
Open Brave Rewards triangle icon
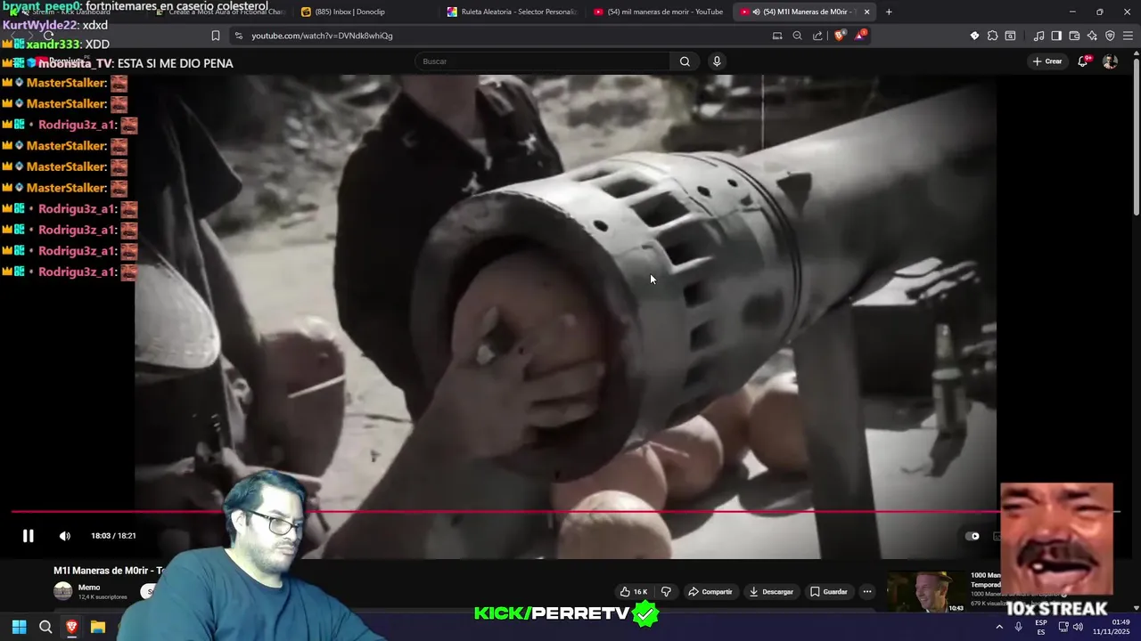[x=860, y=36]
